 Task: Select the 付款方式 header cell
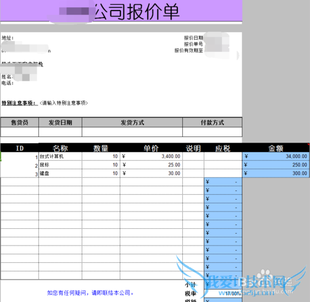tap(213, 122)
